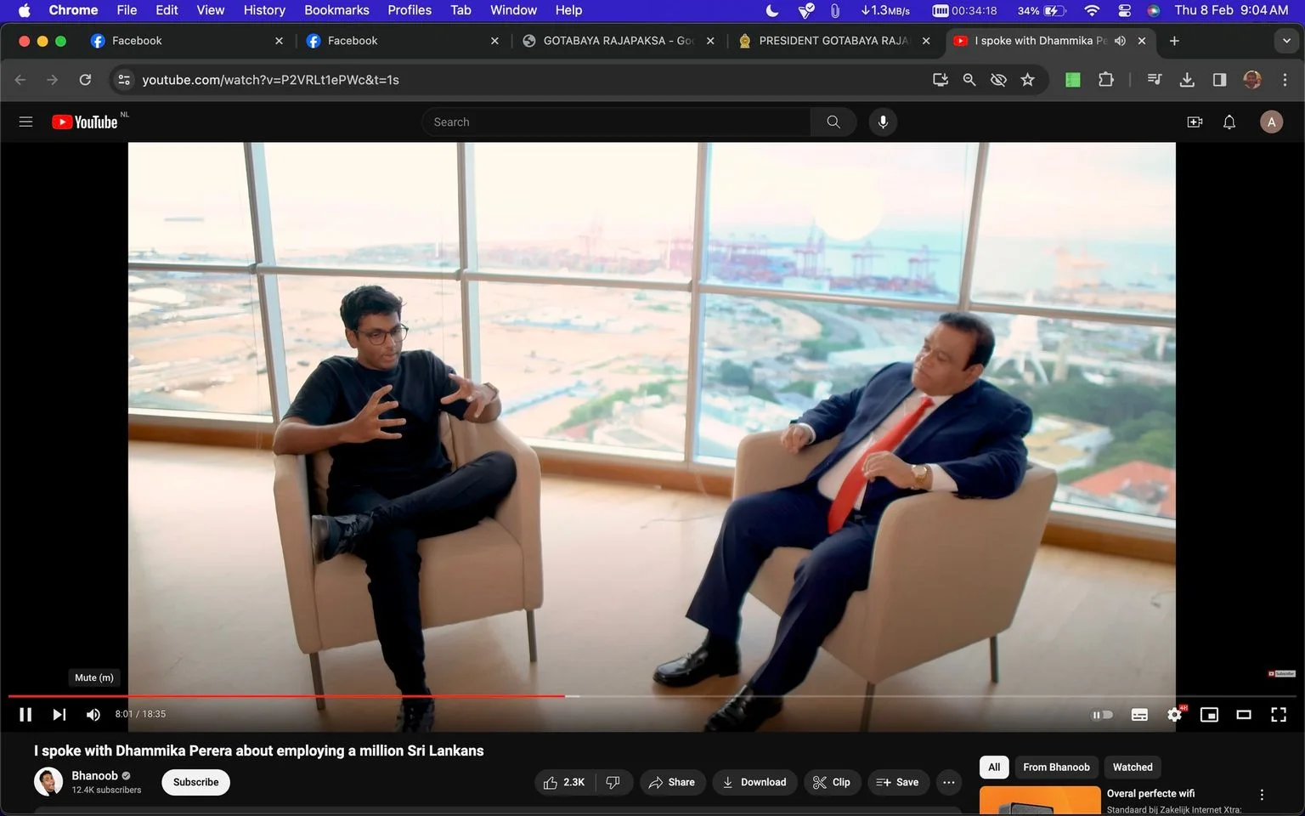Subscribe to Bhanoob channel
The image size is (1305, 816).
[x=195, y=783]
